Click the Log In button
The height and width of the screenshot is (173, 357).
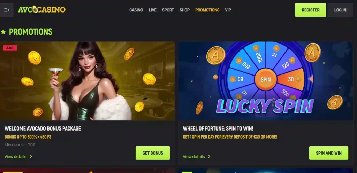tap(340, 10)
